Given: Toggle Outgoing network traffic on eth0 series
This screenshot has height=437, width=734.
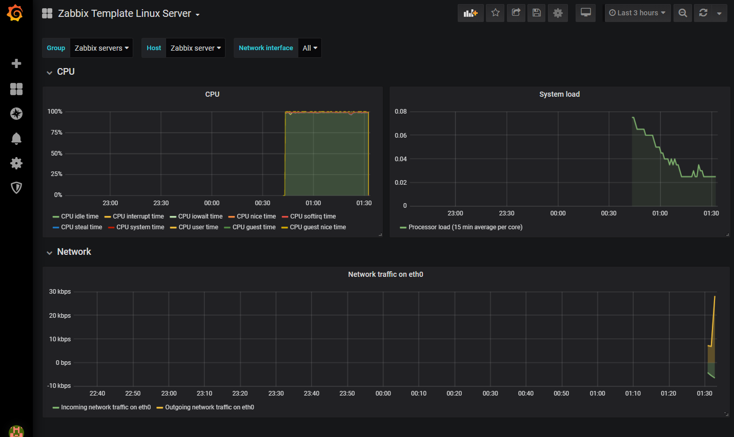Looking at the screenshot, I should pyautogui.click(x=209, y=407).
